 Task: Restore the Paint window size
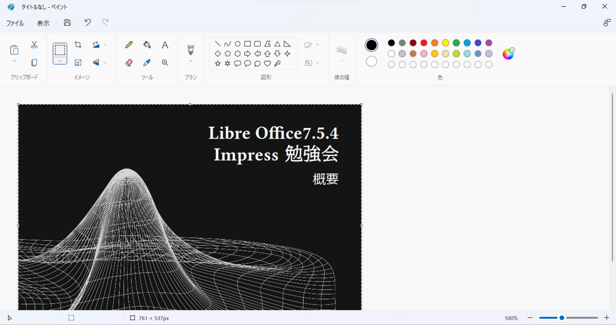tap(584, 7)
